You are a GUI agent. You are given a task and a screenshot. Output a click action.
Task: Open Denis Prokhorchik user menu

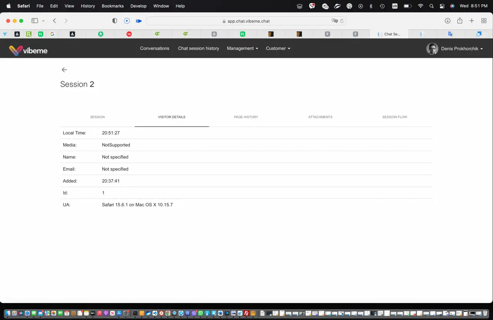[x=454, y=49]
